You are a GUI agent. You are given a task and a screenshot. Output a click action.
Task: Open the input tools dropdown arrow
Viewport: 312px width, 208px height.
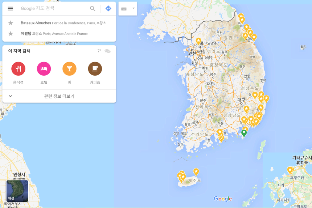pos(134,8)
